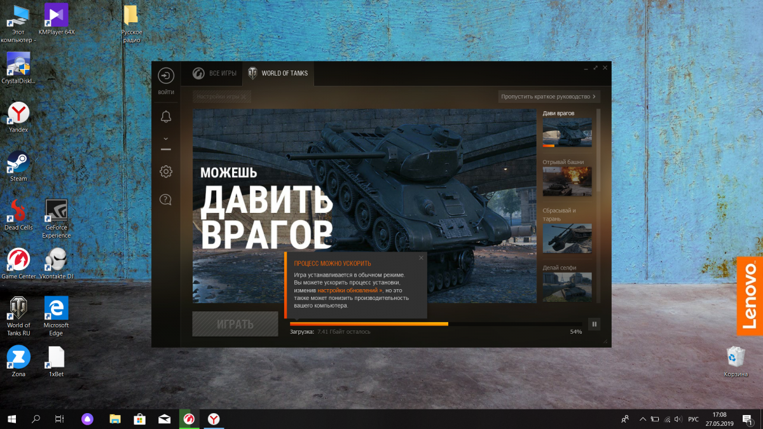The image size is (763, 429).
Task: Select the World of Tanks tab
Action: click(x=278, y=73)
